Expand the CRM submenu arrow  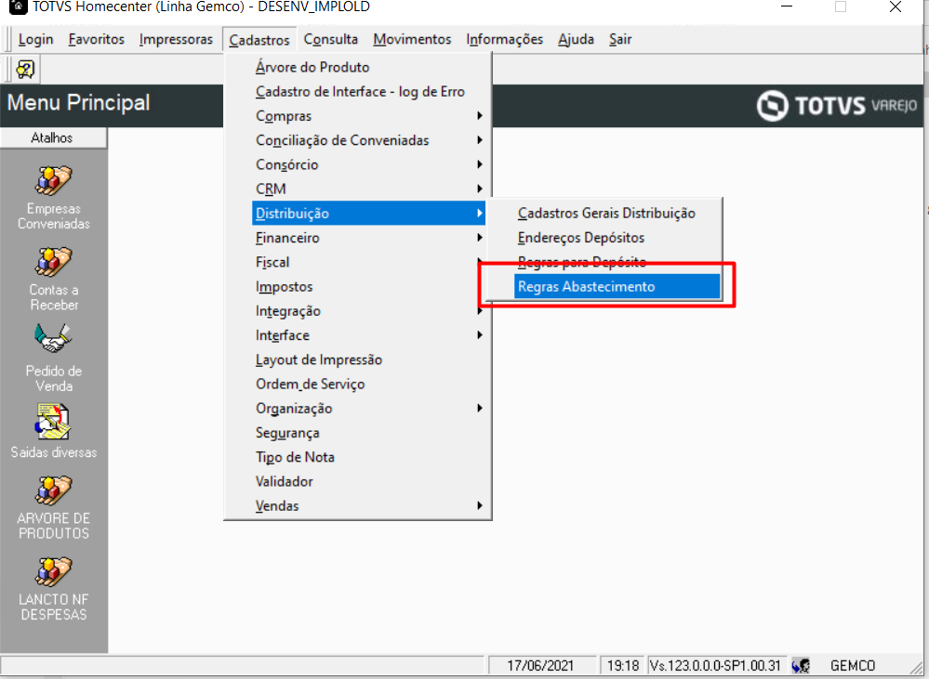[x=480, y=189]
